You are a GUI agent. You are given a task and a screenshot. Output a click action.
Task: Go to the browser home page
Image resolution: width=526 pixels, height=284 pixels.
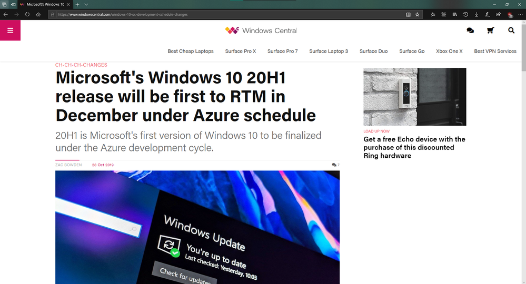click(x=38, y=14)
